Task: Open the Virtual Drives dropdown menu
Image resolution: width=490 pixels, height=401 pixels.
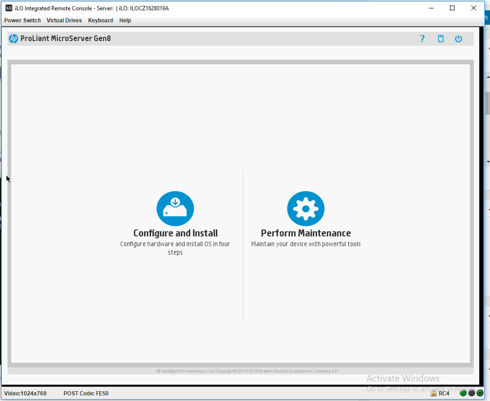Action: pyautogui.click(x=64, y=20)
